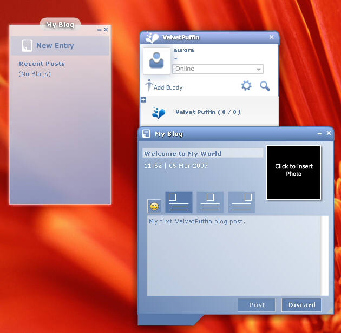Click the My Blog widget tab
Screen dimensions: 341x333
(x=60, y=25)
